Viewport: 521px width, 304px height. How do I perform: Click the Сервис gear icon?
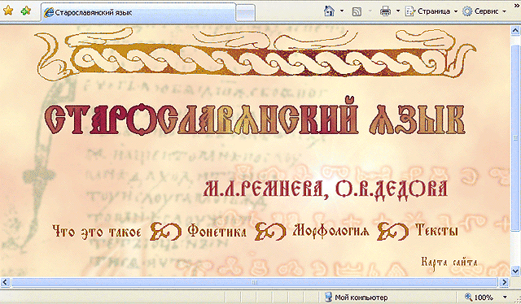pyautogui.click(x=467, y=11)
